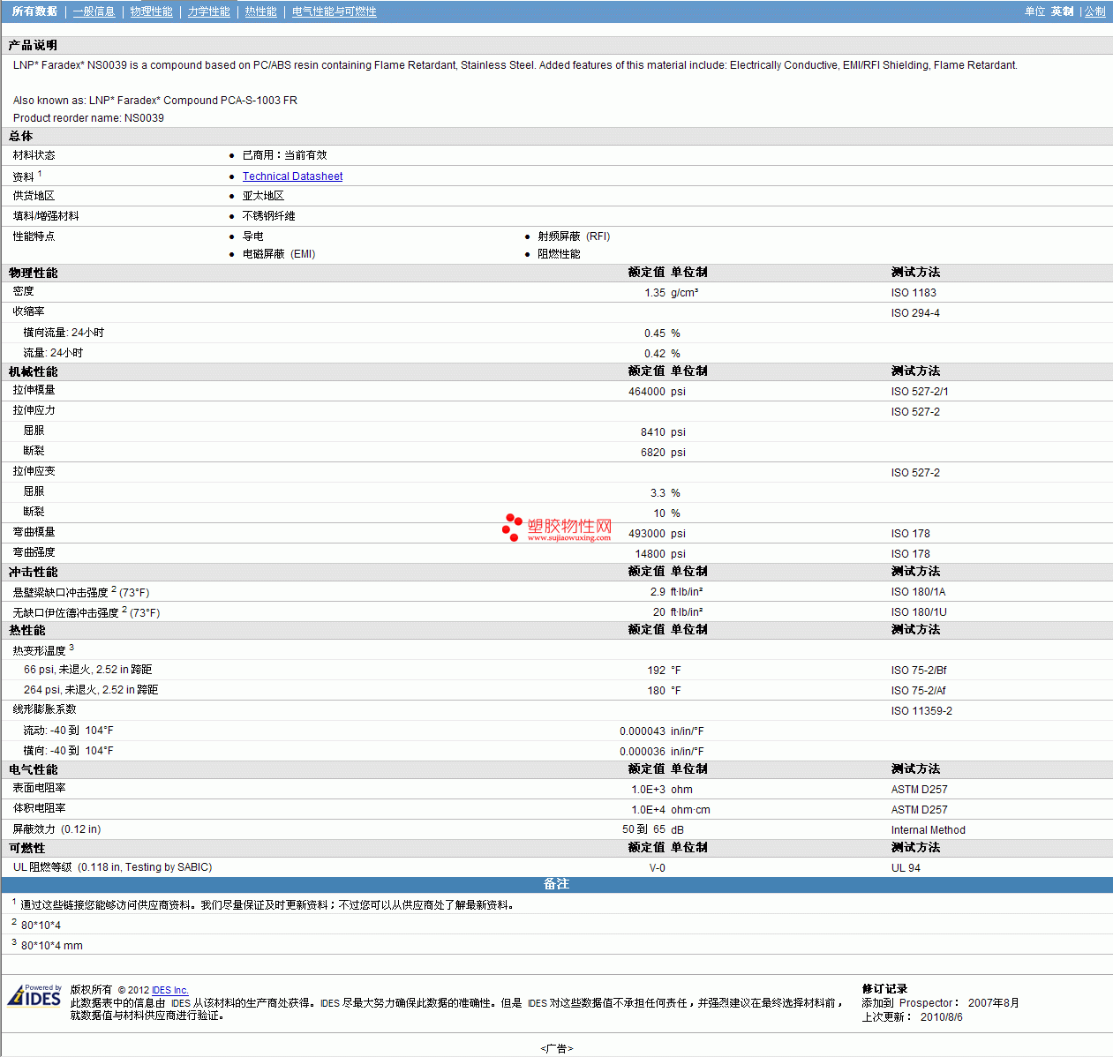This screenshot has height=1057, width=1113.
Task: Switch units to 公制
Action: click(x=1094, y=11)
